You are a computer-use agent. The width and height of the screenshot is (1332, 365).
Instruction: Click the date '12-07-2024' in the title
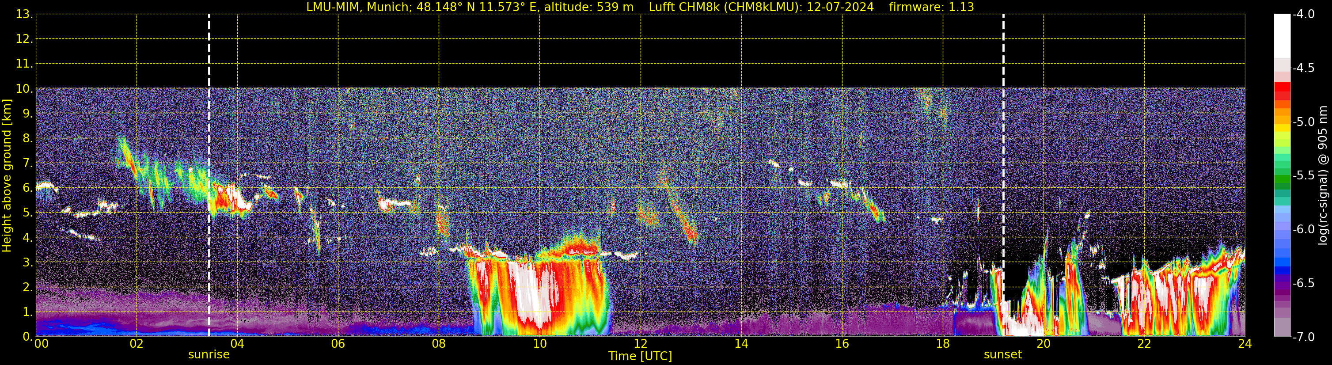click(x=840, y=7)
